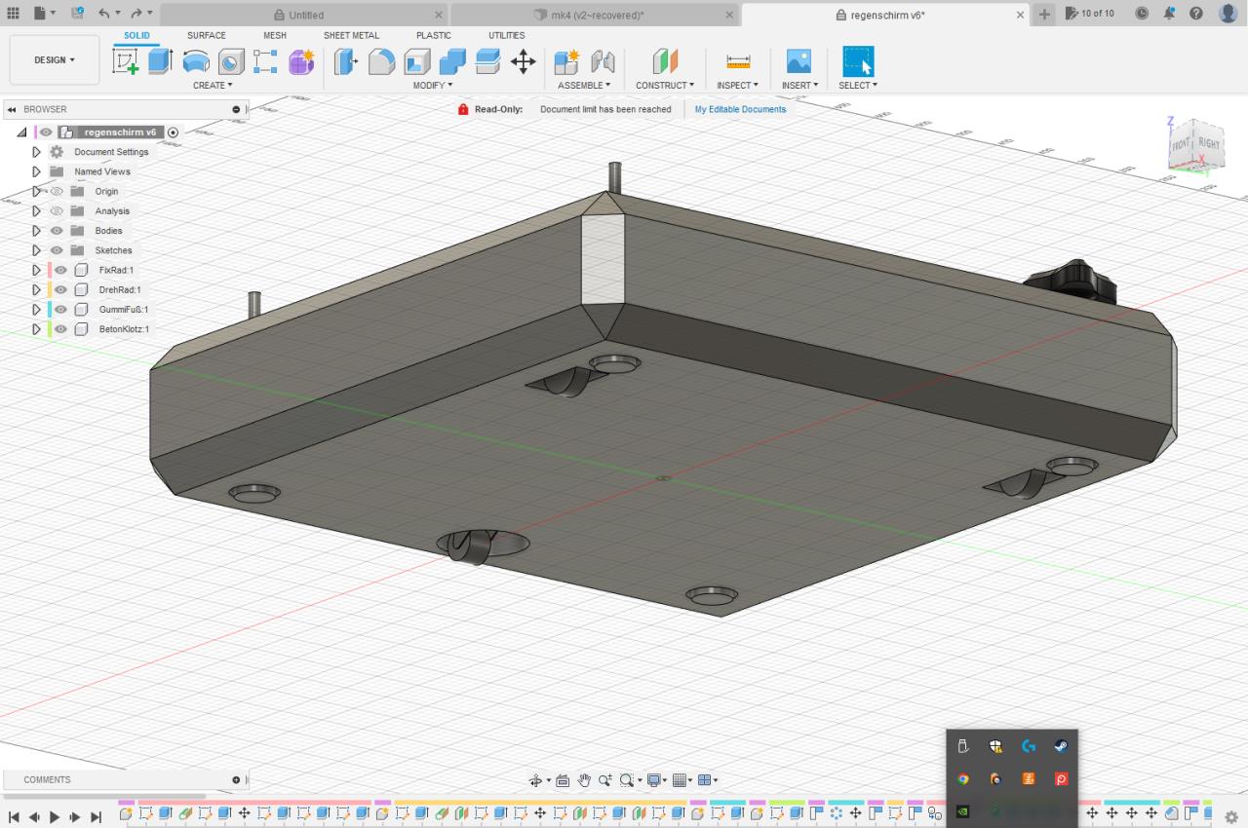1248x828 pixels.
Task: Open the notifications bell
Action: [x=1169, y=14]
